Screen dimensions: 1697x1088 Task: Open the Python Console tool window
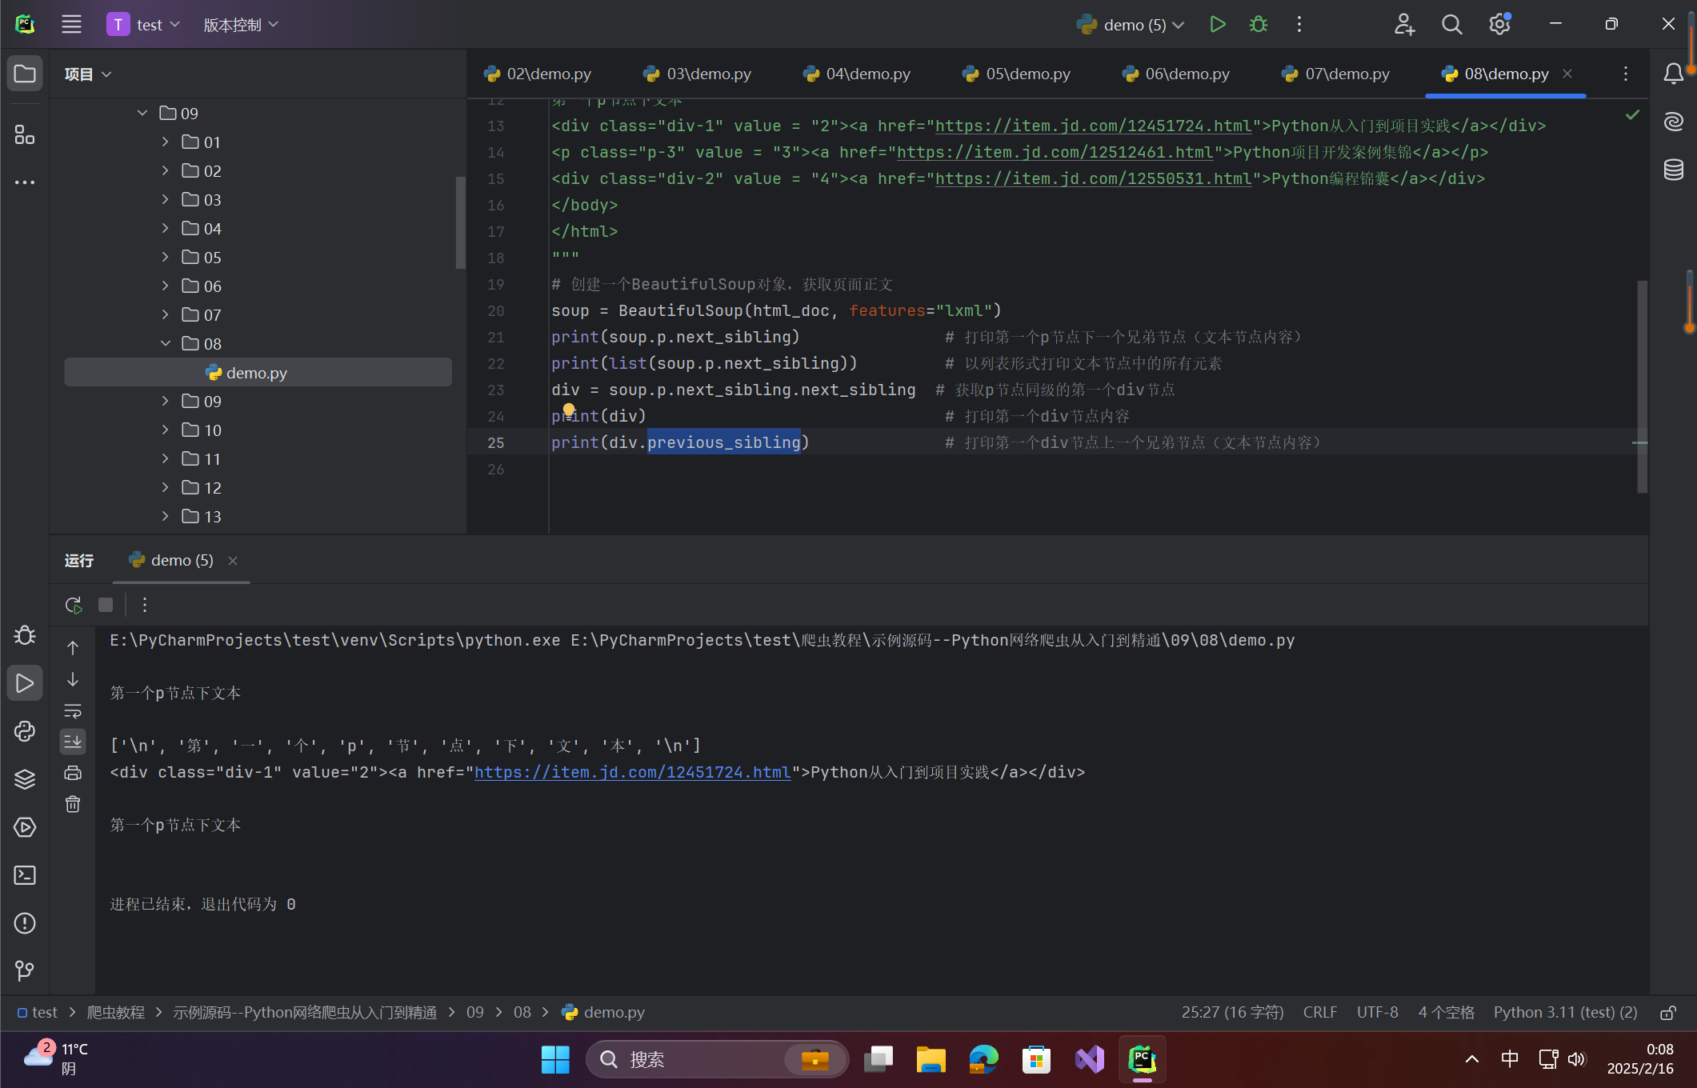coord(25,731)
